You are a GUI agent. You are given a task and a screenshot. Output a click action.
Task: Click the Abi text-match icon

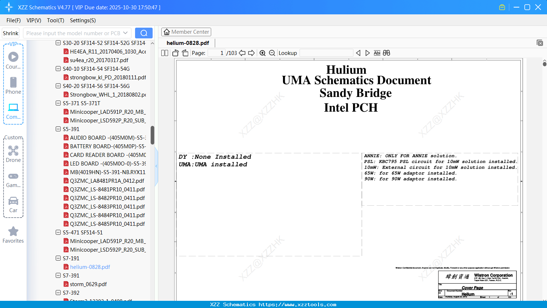[377, 53]
